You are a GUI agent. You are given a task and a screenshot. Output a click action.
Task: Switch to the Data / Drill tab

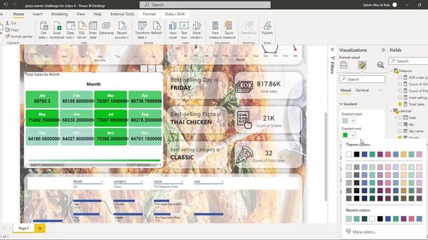(175, 14)
